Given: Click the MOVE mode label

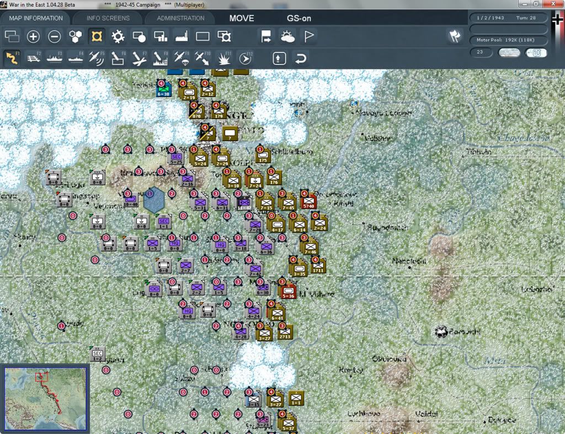Looking at the screenshot, I should point(242,18).
